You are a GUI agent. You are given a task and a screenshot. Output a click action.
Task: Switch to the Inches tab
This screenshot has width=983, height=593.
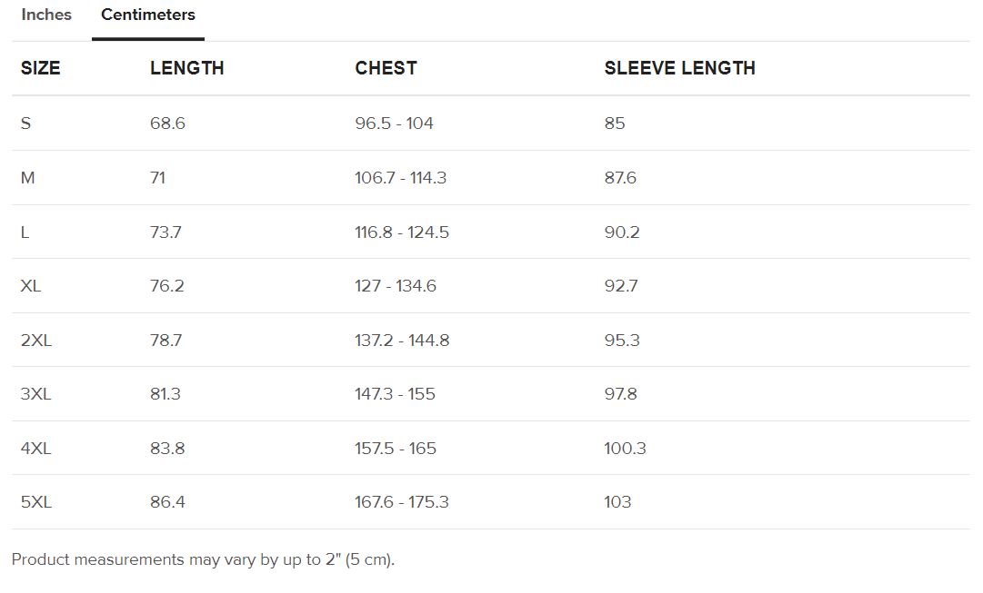[x=46, y=15]
